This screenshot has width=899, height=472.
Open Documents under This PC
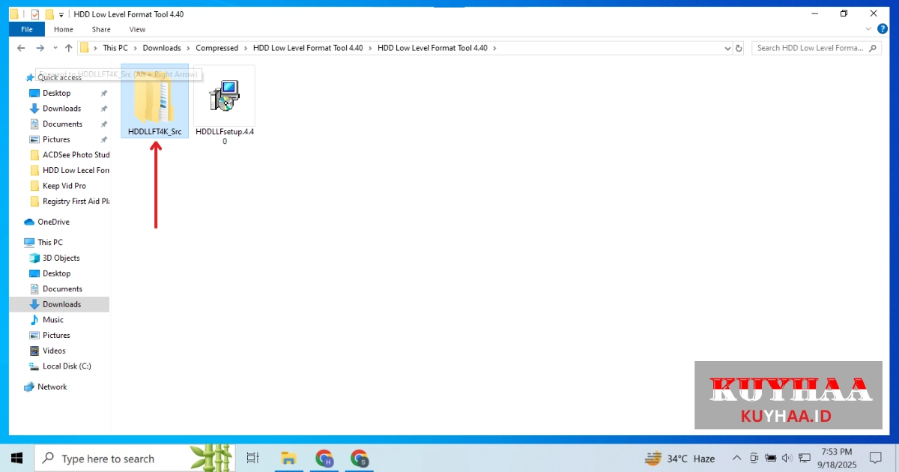pos(63,288)
